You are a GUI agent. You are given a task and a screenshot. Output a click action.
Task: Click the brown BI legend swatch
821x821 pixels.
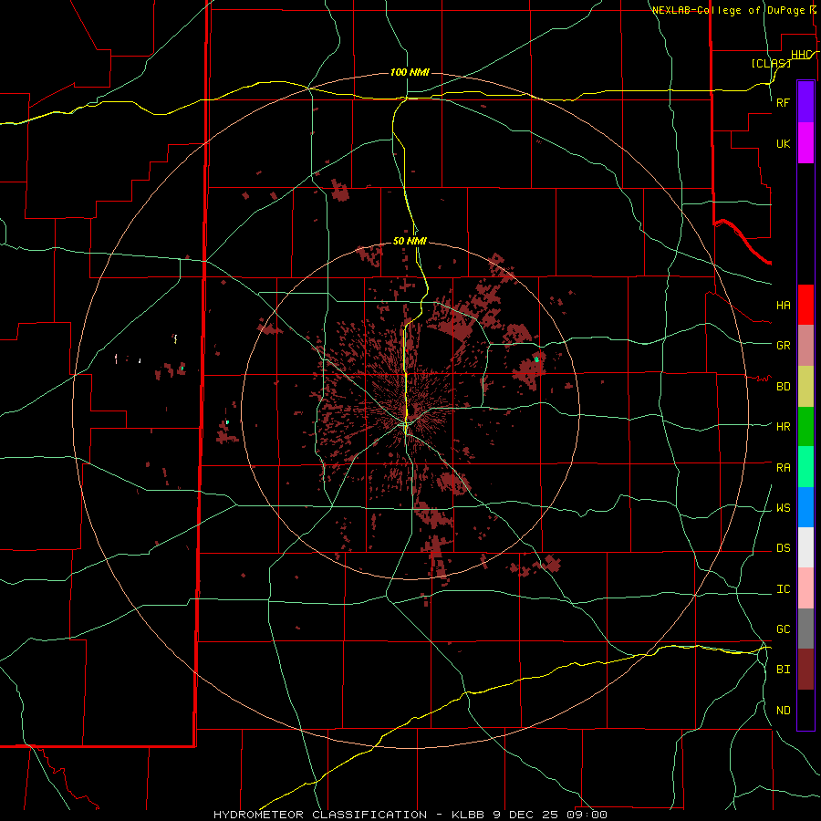(x=805, y=670)
